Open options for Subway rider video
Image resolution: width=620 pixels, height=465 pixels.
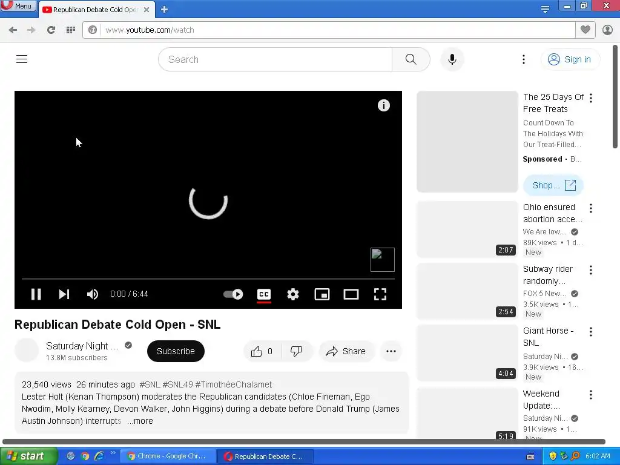591,270
